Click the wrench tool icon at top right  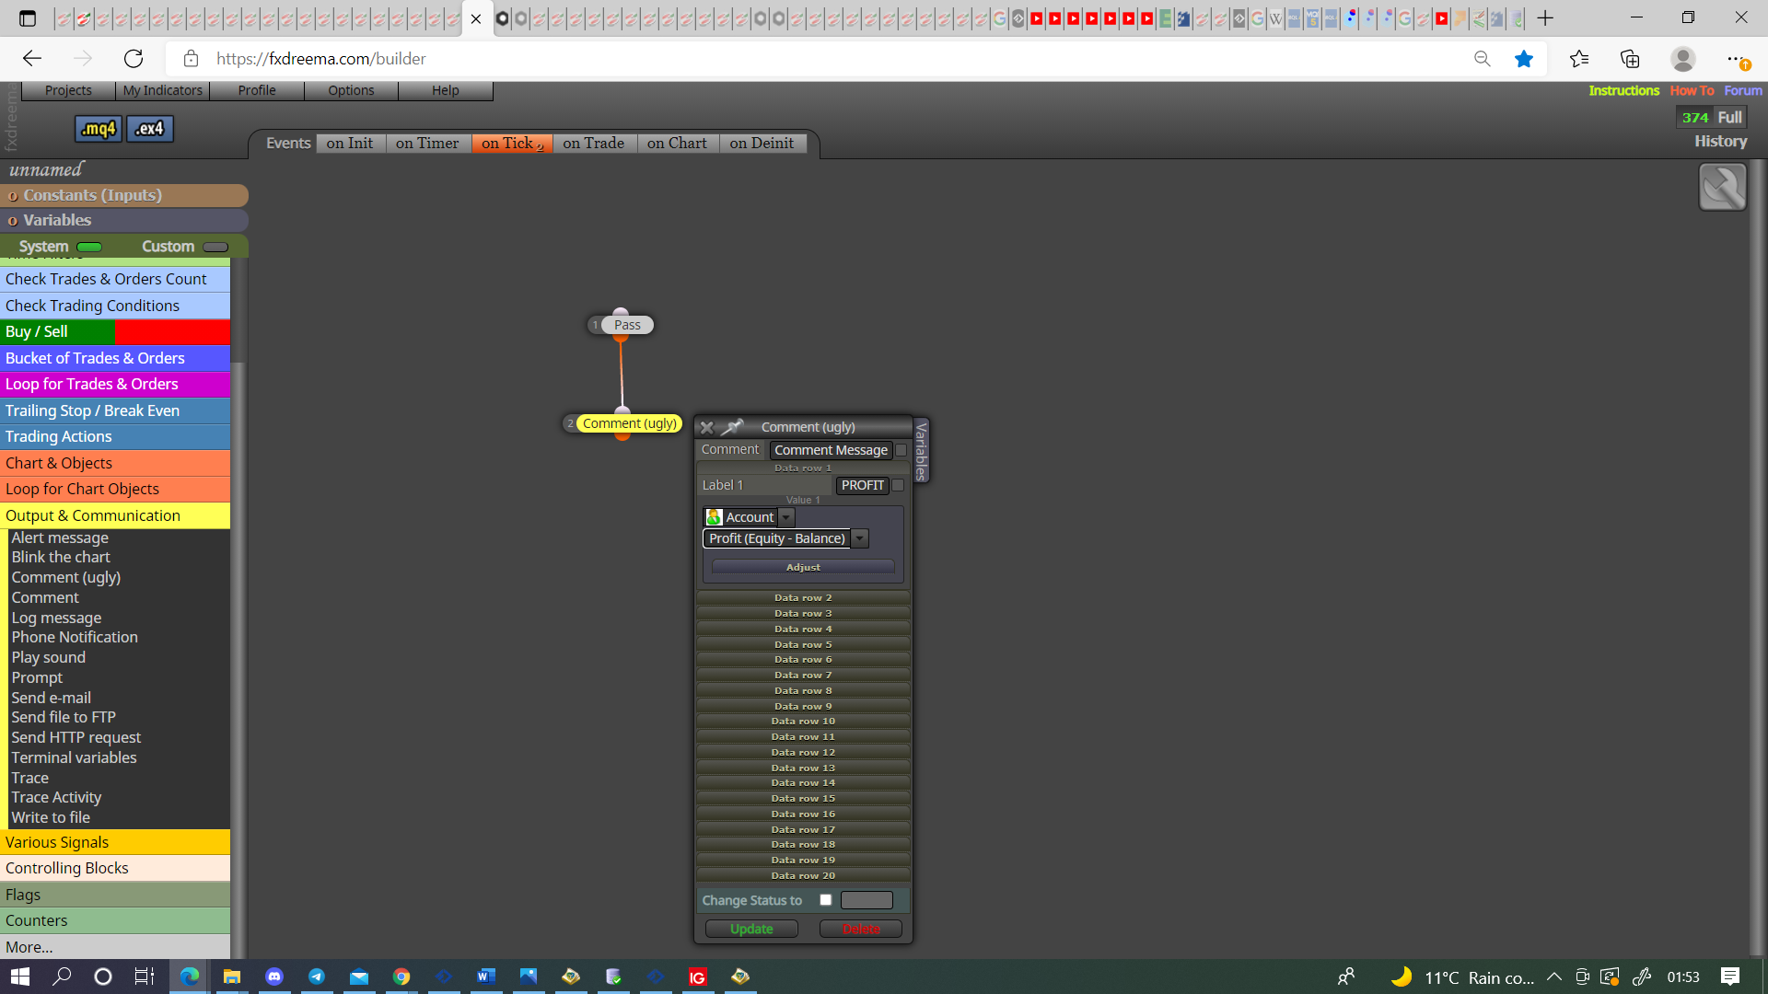coord(1722,187)
